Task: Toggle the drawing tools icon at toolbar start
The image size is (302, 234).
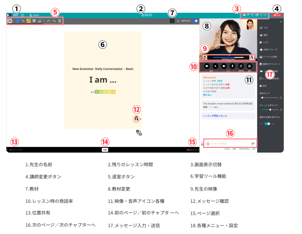Action: (x=10, y=21)
